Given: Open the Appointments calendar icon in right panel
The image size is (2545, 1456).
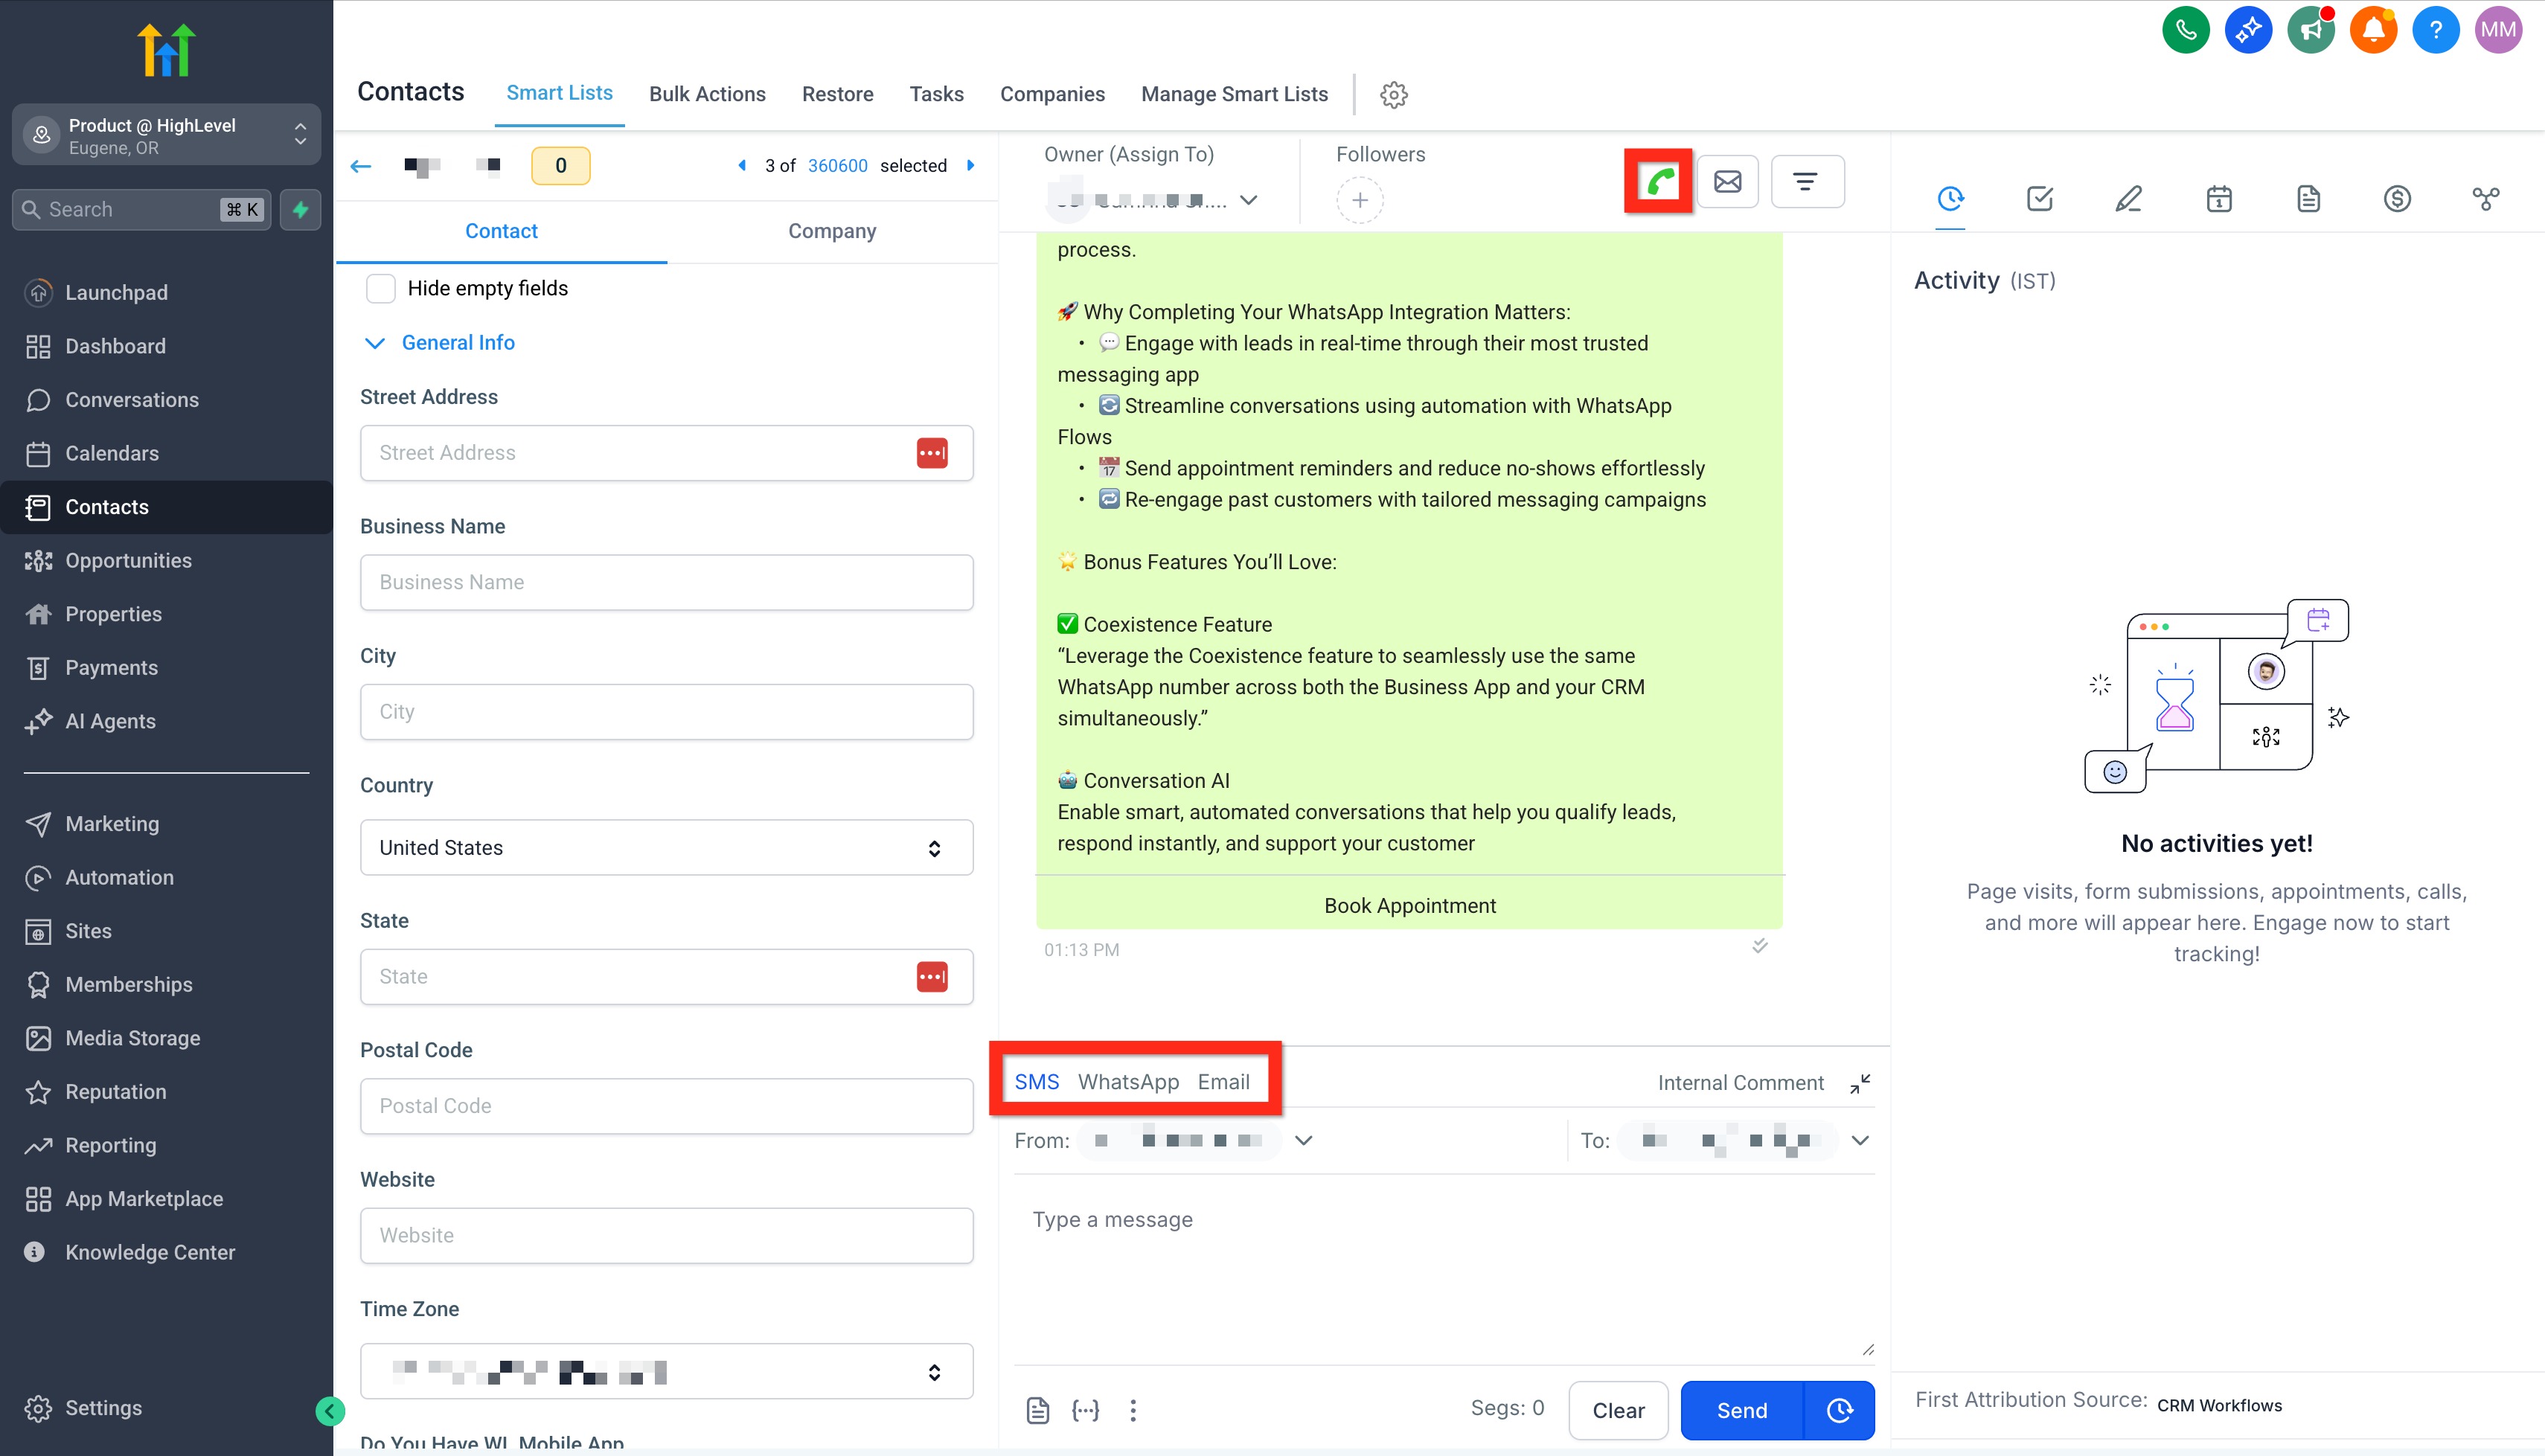Looking at the screenshot, I should (x=2219, y=198).
